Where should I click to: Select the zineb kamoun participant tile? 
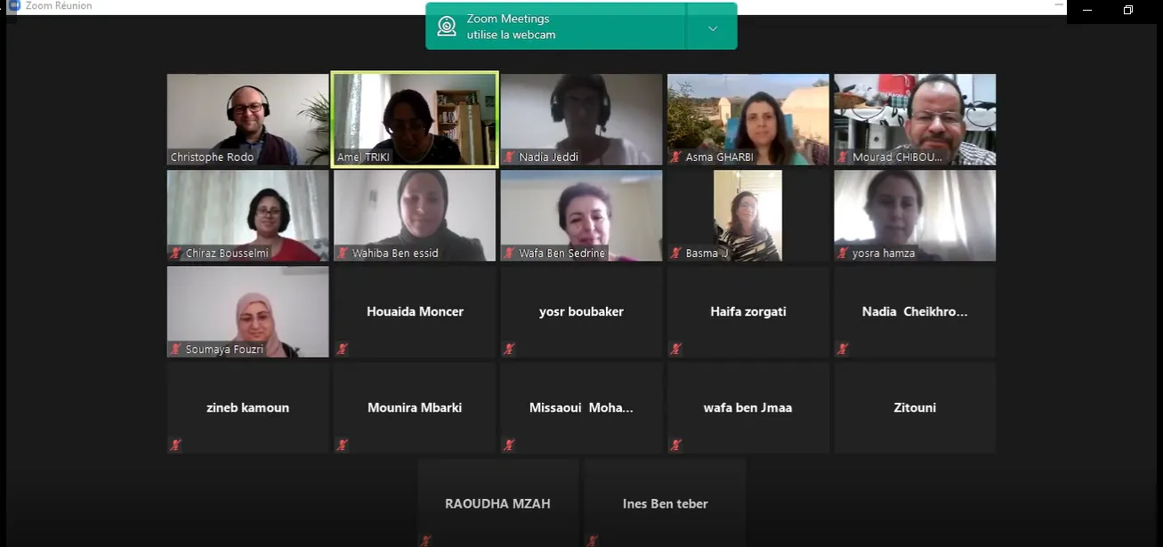tap(247, 407)
